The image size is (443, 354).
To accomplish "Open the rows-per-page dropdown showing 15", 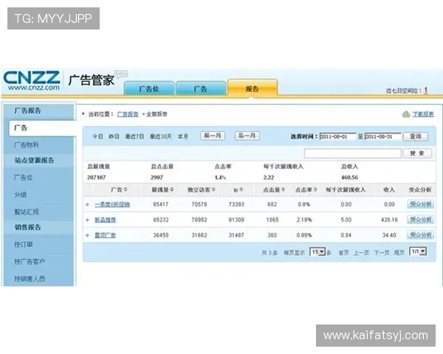I will point(317,251).
